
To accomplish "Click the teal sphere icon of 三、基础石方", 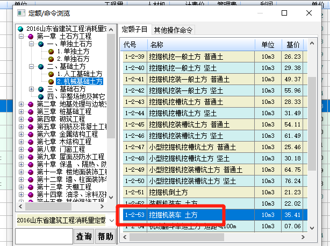I will [x=41, y=89].
